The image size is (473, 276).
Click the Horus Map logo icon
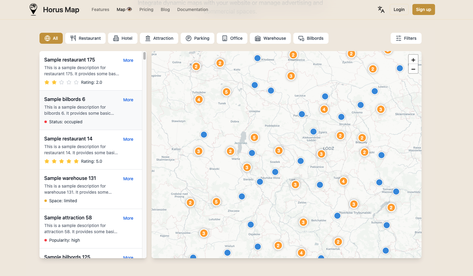33,9
